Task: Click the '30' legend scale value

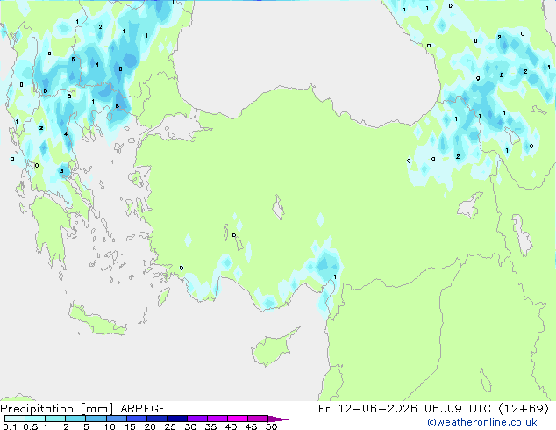Action: [190, 426]
